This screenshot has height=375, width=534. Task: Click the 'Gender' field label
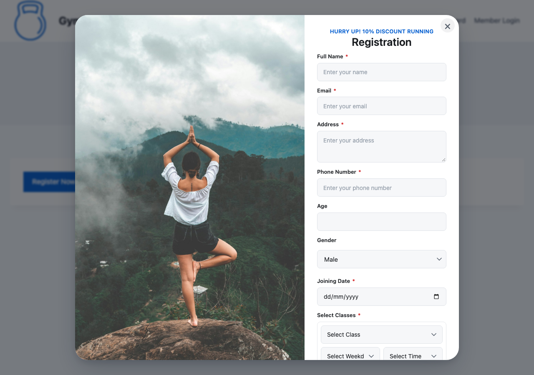pos(327,240)
